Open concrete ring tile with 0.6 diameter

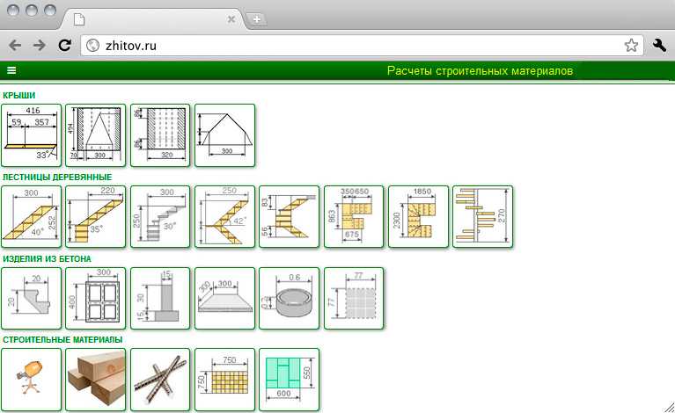pos(290,298)
